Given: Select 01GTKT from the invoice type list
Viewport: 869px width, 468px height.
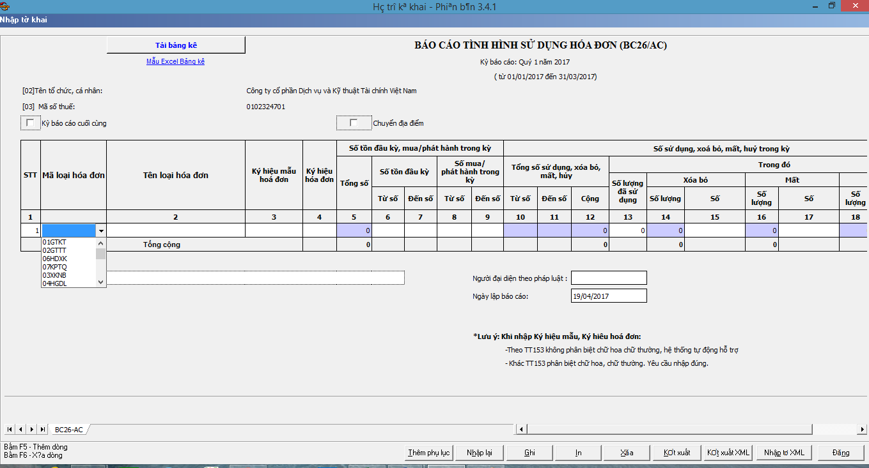Looking at the screenshot, I should tap(54, 243).
